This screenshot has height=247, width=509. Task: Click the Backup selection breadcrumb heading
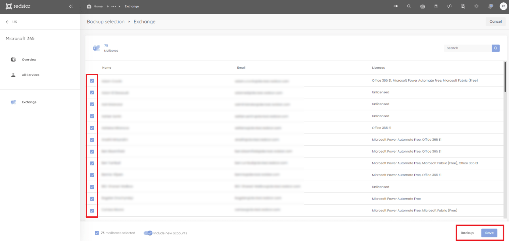coord(106,22)
